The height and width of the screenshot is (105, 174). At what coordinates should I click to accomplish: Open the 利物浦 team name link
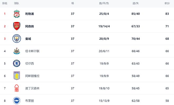[x=30, y=14]
